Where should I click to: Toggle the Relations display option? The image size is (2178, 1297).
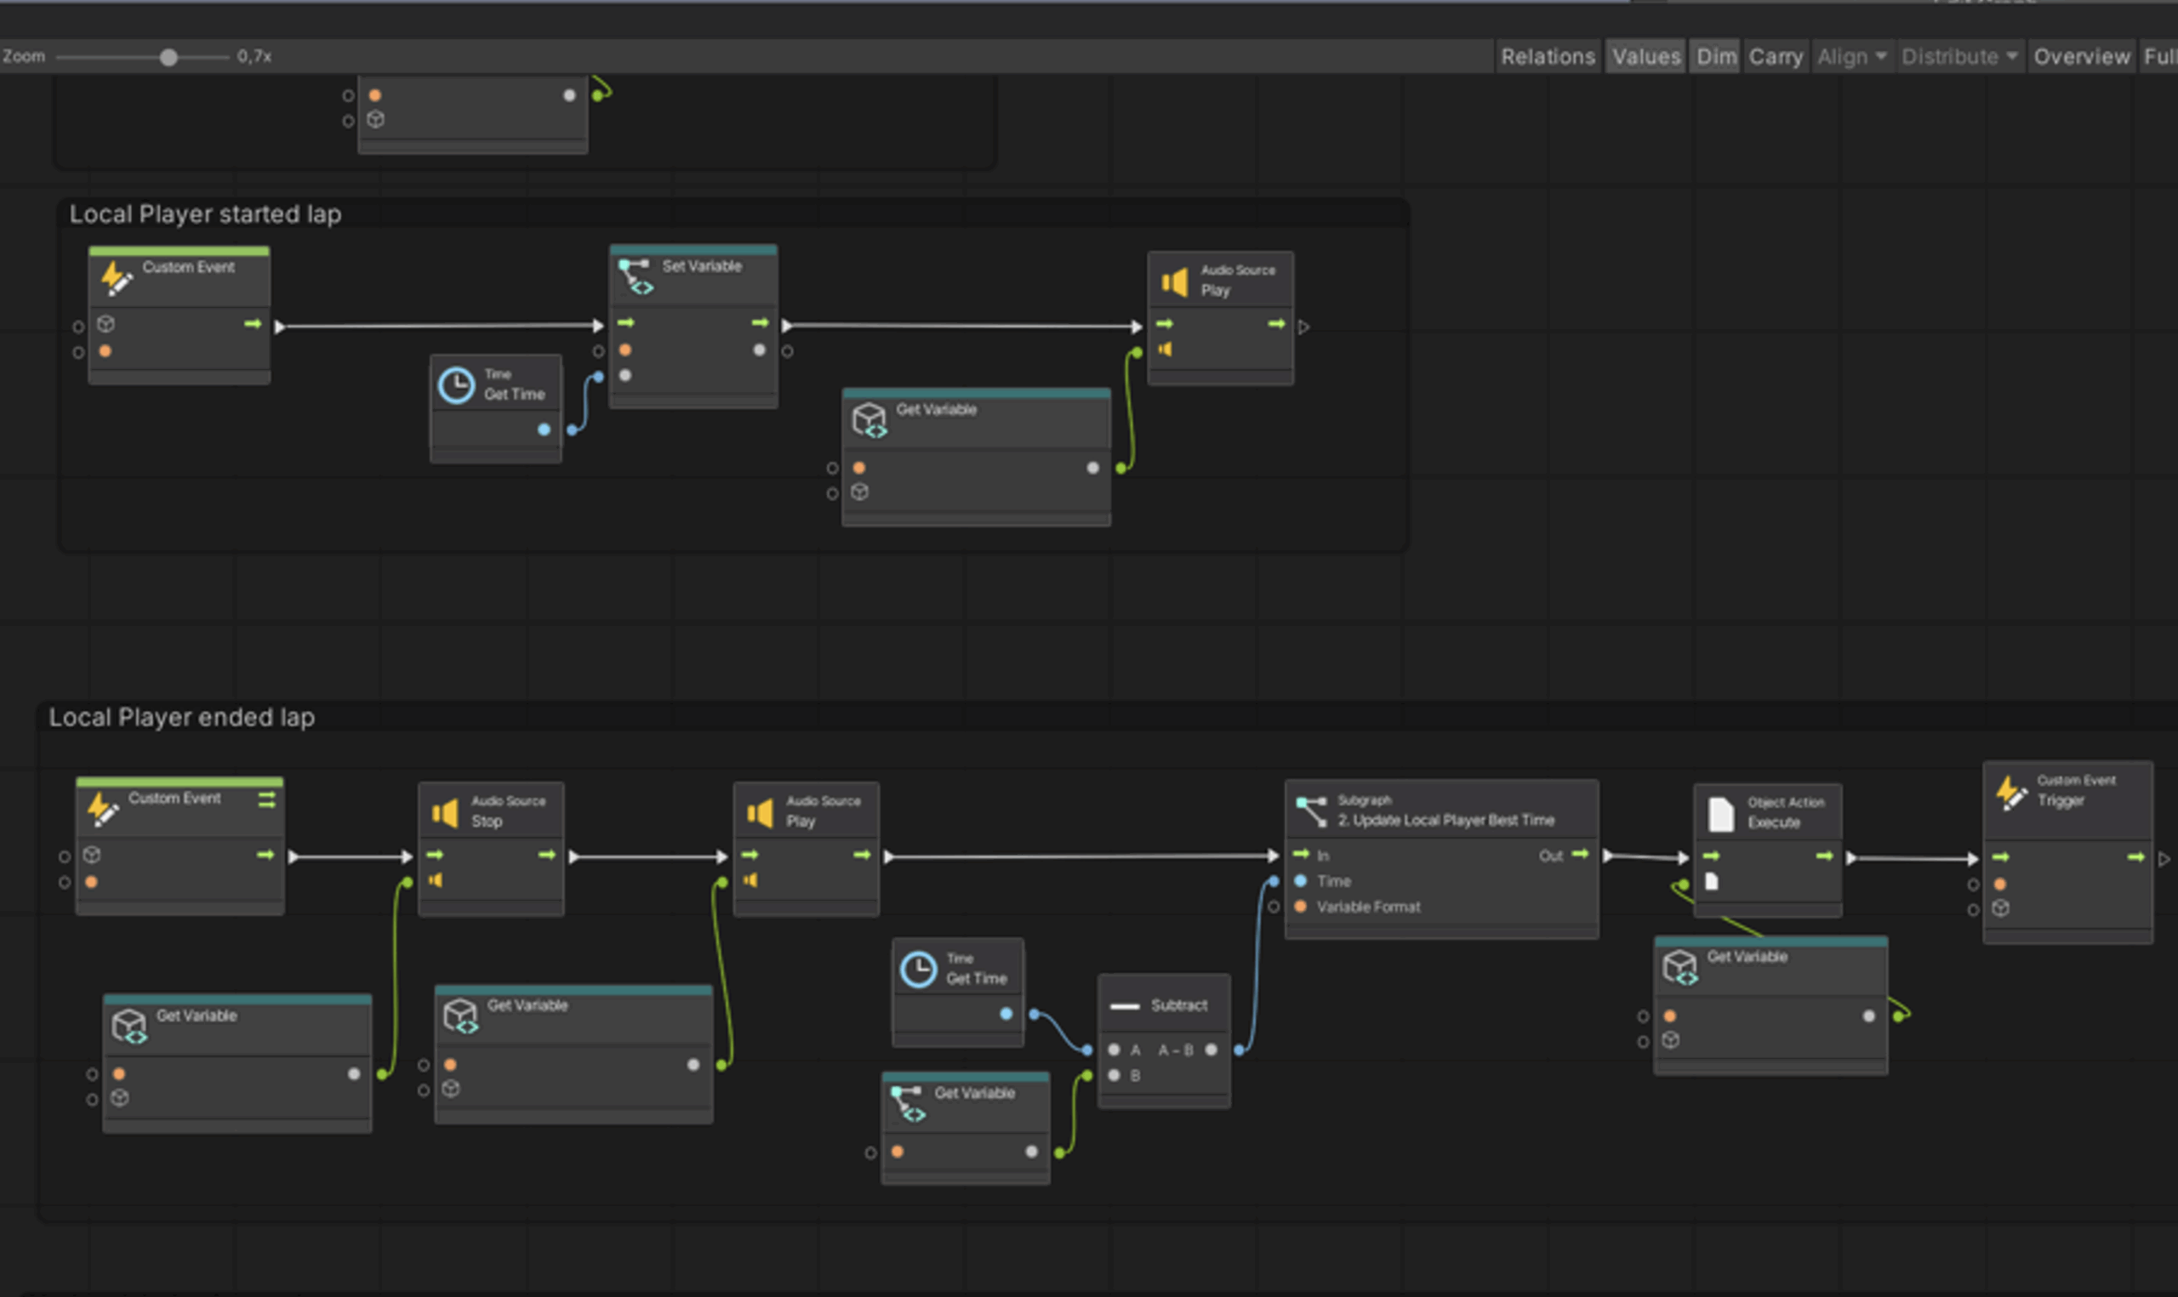(1548, 57)
